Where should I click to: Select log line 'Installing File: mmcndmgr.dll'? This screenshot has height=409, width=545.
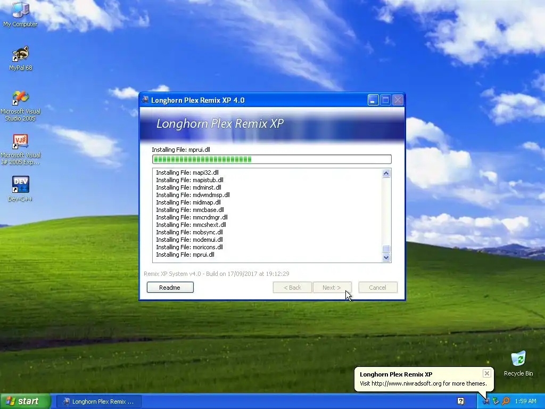(x=192, y=217)
